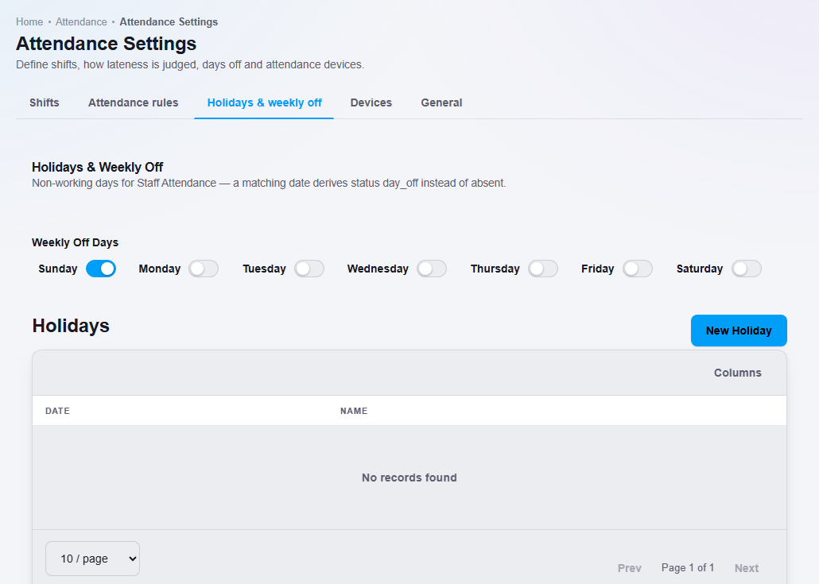Sort by the DATE column header

pos(57,411)
